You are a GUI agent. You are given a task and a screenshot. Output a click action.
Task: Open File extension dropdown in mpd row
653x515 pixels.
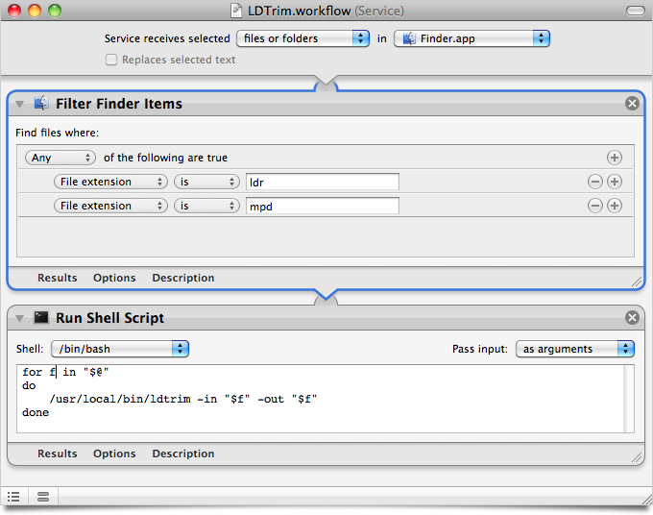coord(110,206)
